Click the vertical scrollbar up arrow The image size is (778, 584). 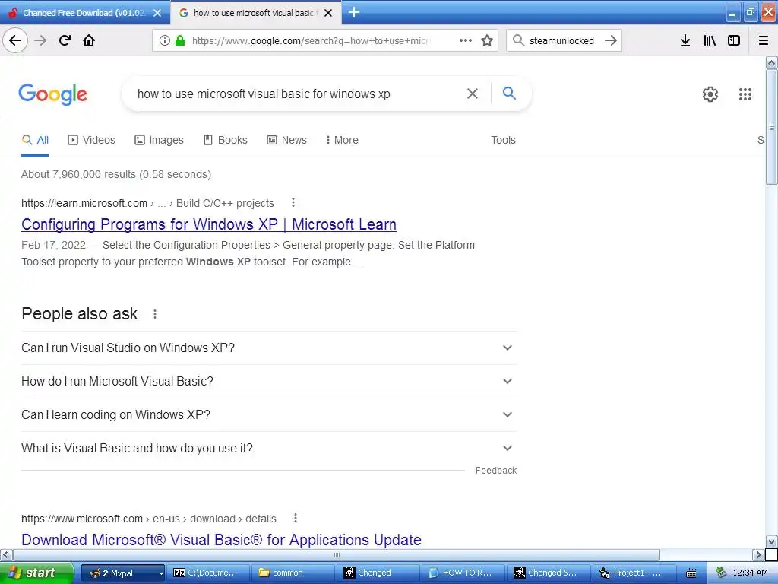tap(771, 62)
